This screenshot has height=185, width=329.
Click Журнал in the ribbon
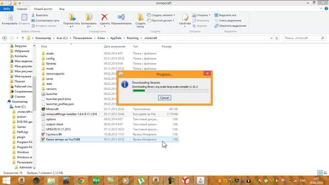click(199, 26)
